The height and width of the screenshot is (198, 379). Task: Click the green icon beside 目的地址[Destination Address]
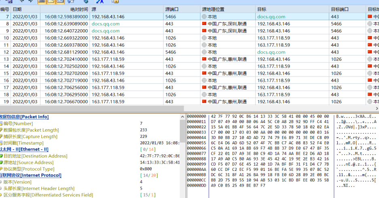click(1, 156)
